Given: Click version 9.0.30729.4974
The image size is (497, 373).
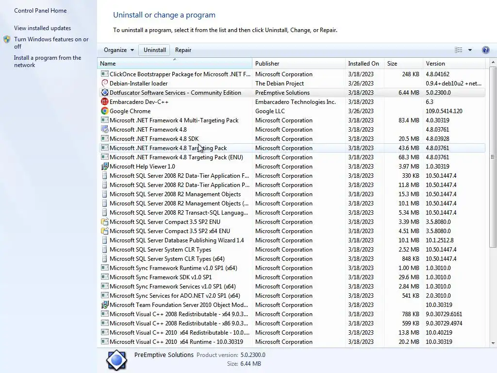Looking at the screenshot, I should pyautogui.click(x=444, y=323).
